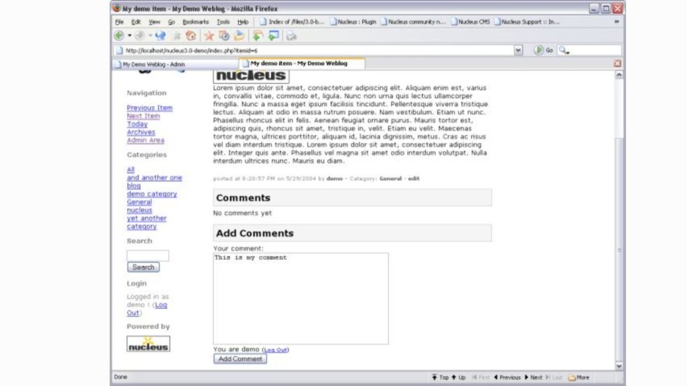Open the General category sidebar link
687x386 pixels.
click(140, 202)
